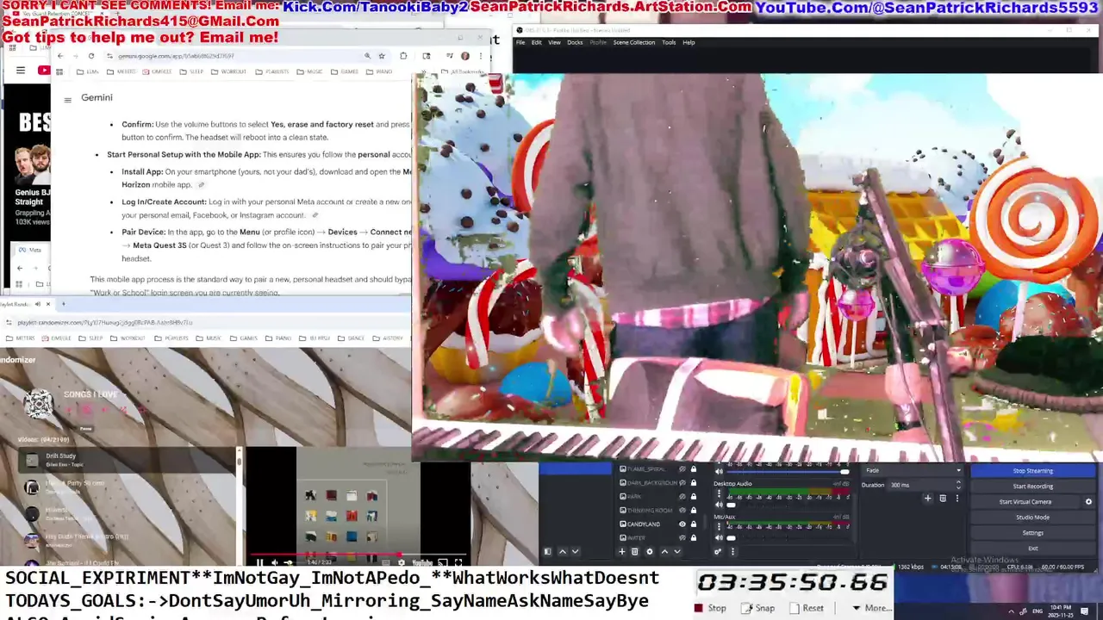
Task: Enable Studio Mode in OBS
Action: 1032,518
